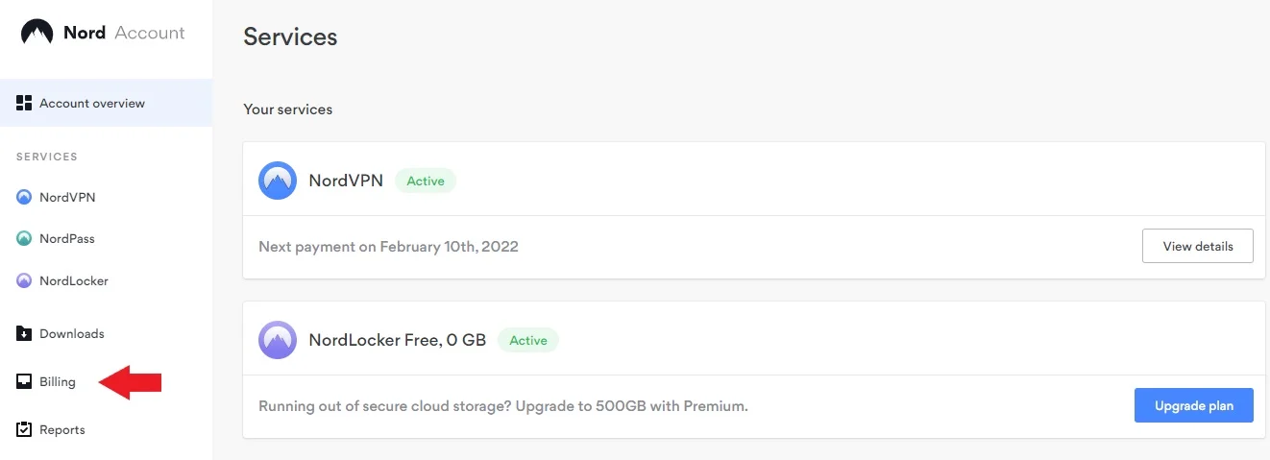Click the NordVPN Active status badge

tap(426, 181)
